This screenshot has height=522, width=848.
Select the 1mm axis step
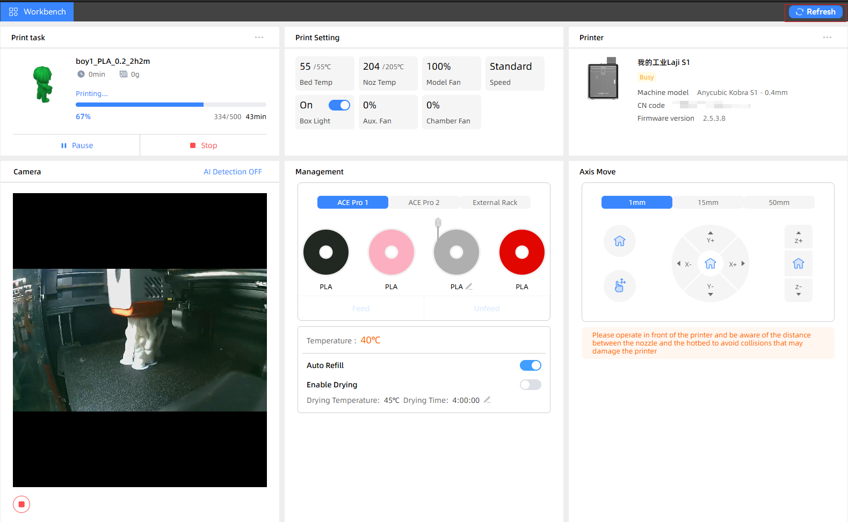click(637, 202)
